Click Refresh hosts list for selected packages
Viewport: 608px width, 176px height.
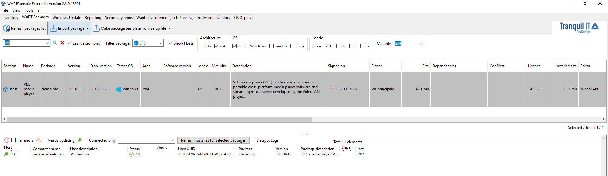coord(213,140)
